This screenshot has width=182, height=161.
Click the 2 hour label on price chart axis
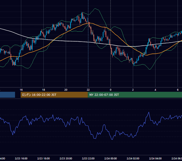(x=133, y=90)
